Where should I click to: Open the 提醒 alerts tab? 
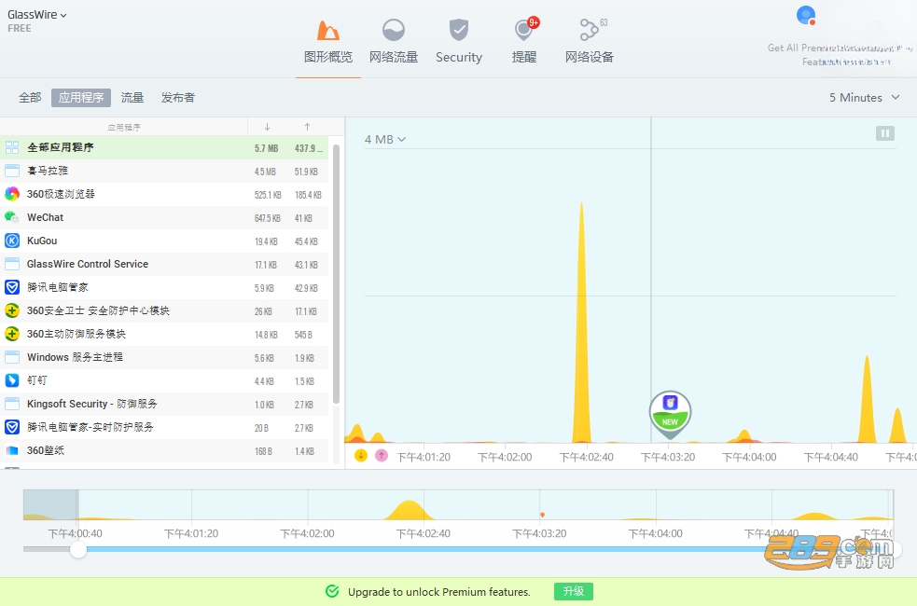point(524,42)
